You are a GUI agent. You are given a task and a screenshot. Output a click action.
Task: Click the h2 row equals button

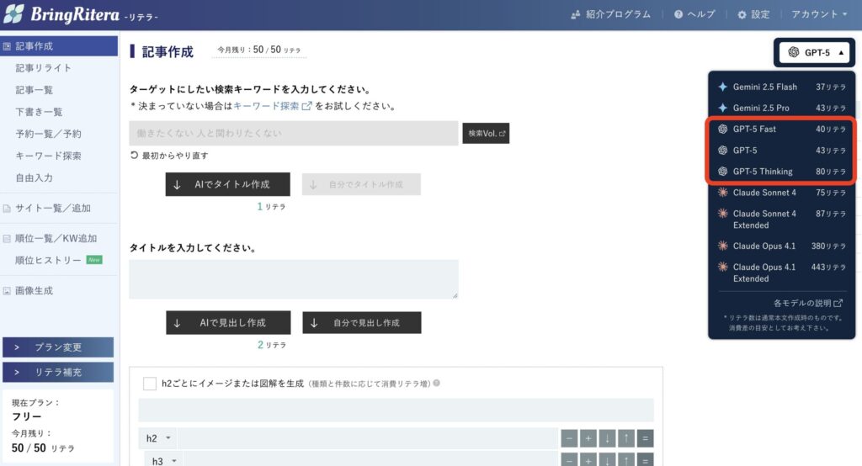[646, 438]
